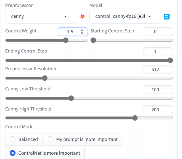Select the Balanced control mode

pyautogui.click(x=24, y=139)
